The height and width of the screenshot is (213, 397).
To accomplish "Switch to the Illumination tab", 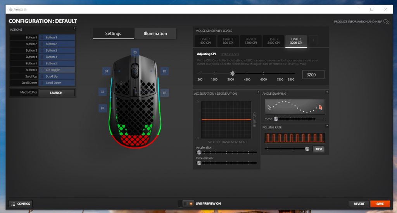I will 155,33.
